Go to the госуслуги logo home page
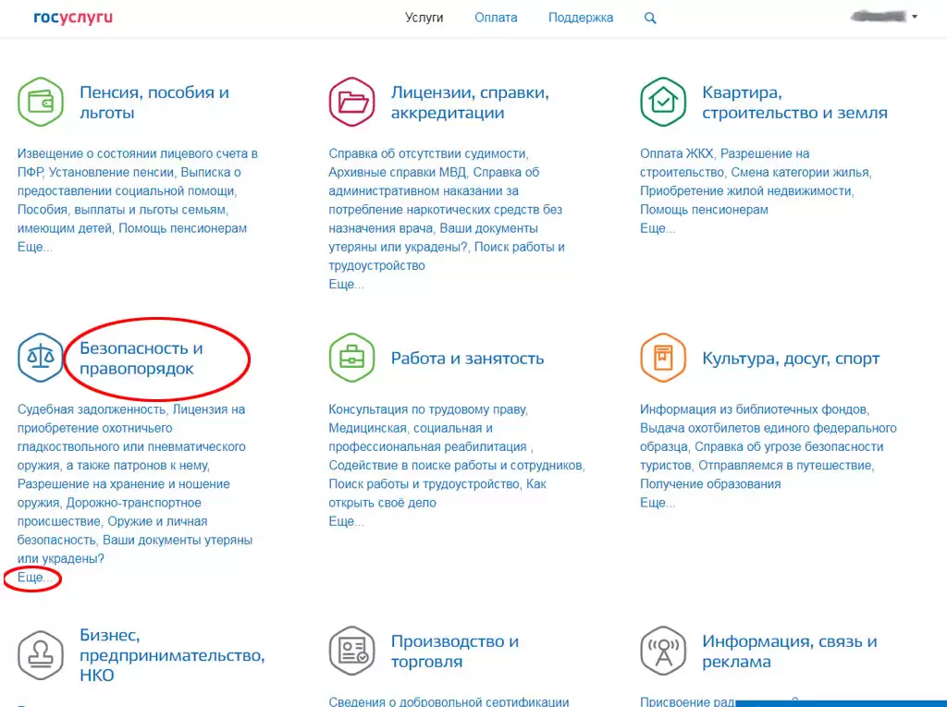The image size is (947, 707). tap(73, 18)
